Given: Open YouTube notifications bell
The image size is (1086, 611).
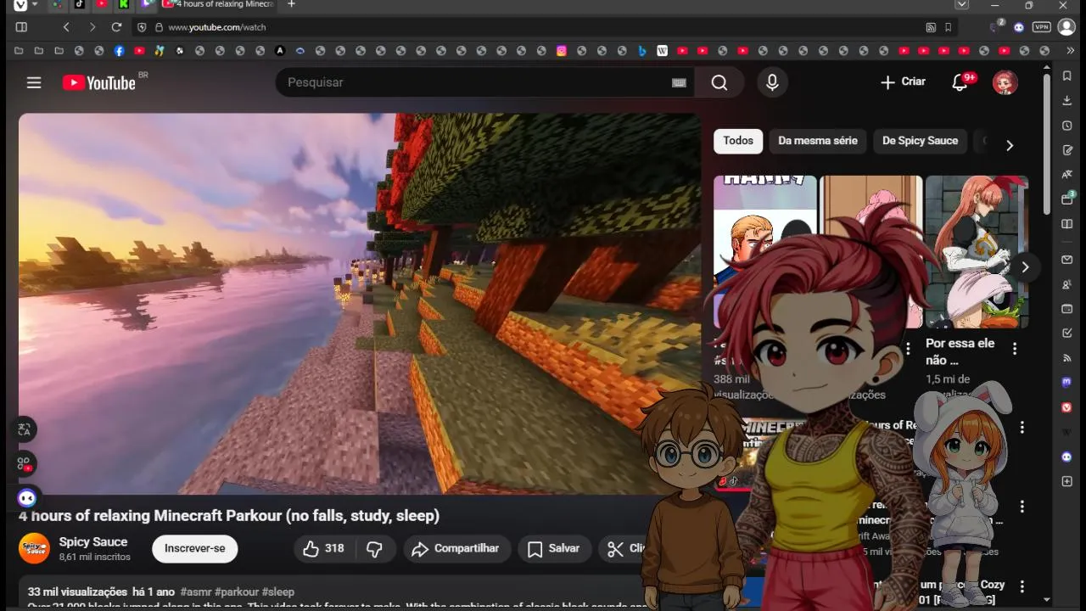Looking at the screenshot, I should tap(960, 82).
